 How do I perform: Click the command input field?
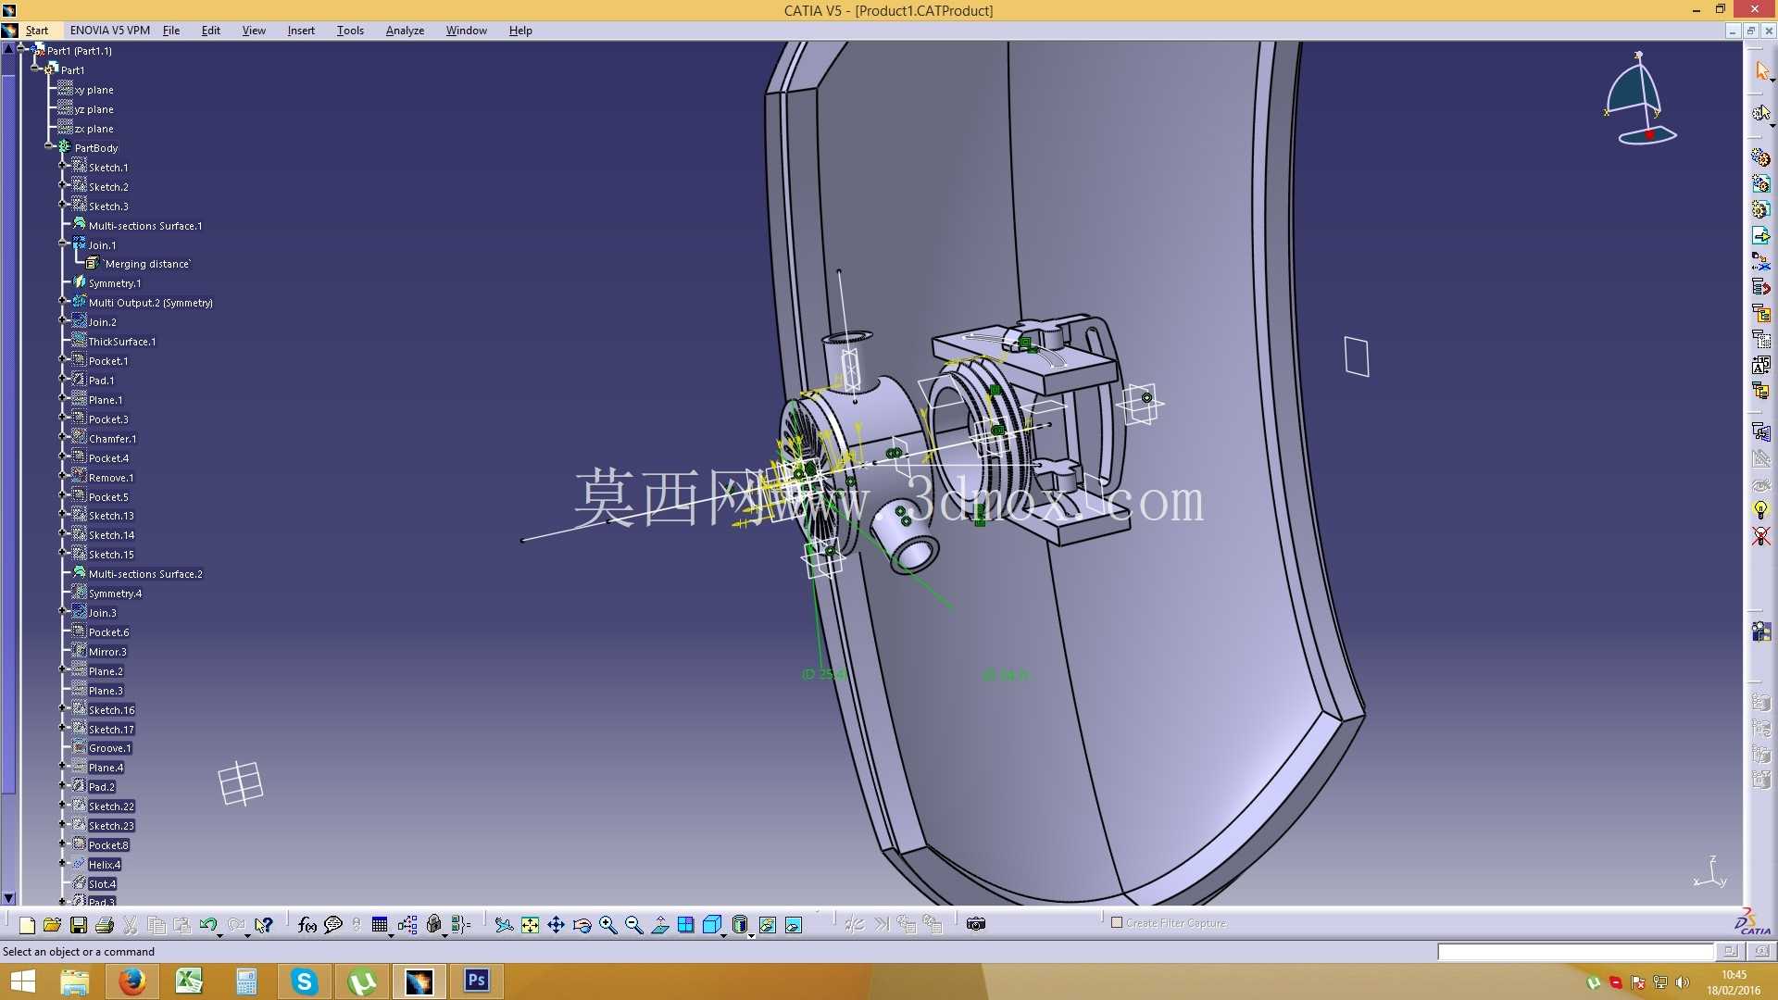click(1574, 952)
